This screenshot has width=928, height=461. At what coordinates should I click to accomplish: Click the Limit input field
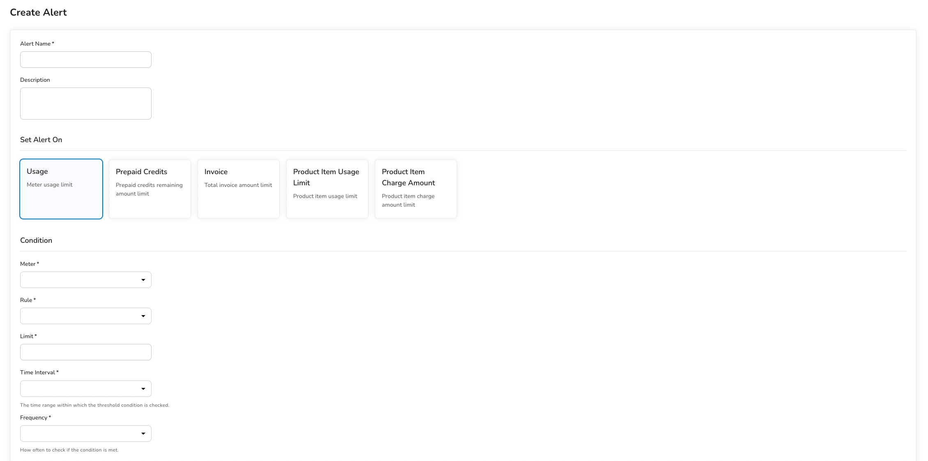(85, 352)
